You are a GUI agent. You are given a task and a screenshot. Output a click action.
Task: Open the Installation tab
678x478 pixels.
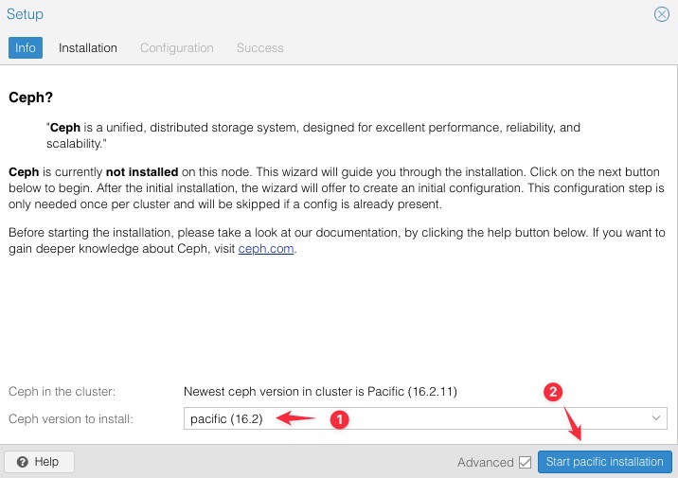click(x=88, y=47)
